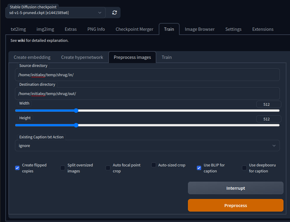290x222 pixels.
Task: Switch to the img2img tab
Action: click(x=45, y=29)
